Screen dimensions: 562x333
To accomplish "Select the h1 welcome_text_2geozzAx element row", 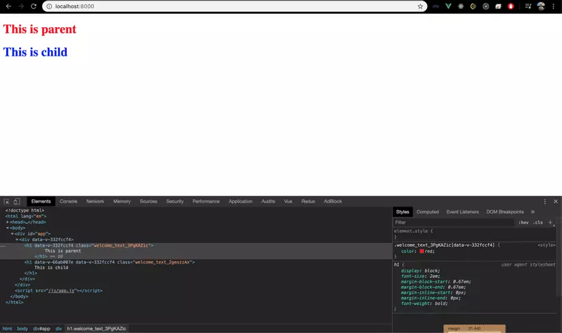I will pos(109,262).
